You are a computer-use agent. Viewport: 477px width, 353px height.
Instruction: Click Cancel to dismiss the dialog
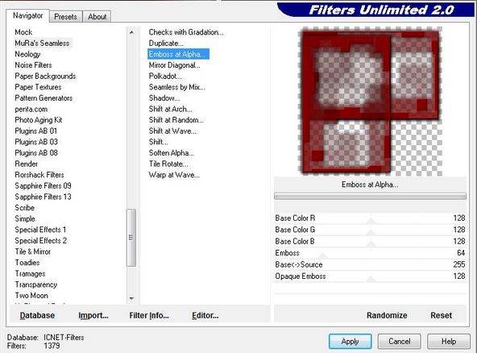pyautogui.click(x=400, y=342)
